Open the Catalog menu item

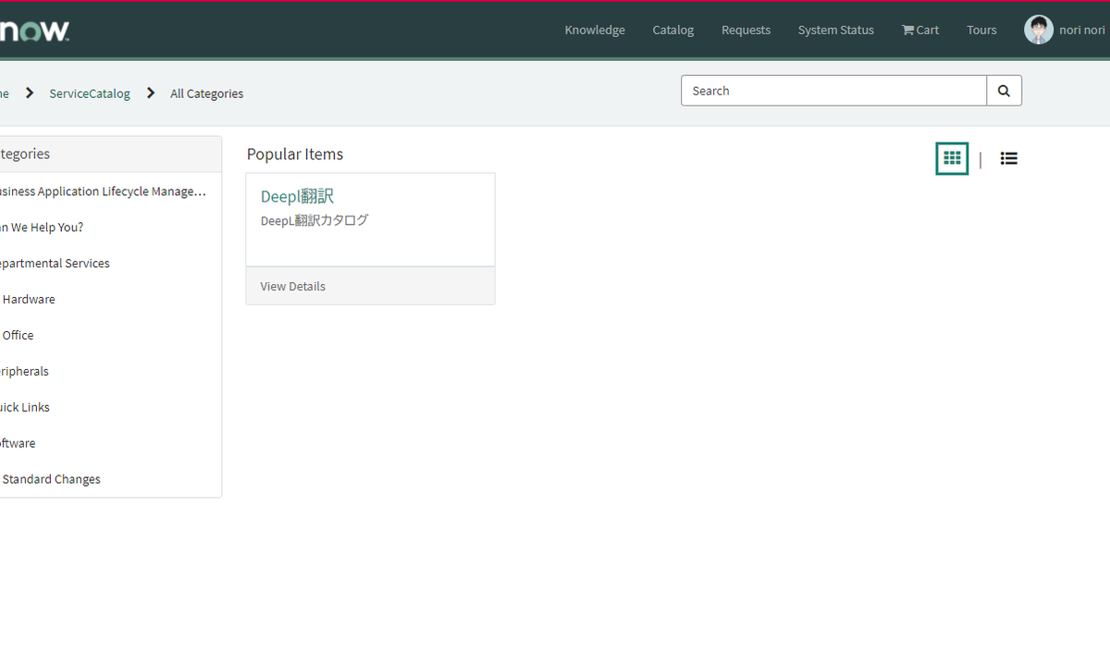click(672, 30)
